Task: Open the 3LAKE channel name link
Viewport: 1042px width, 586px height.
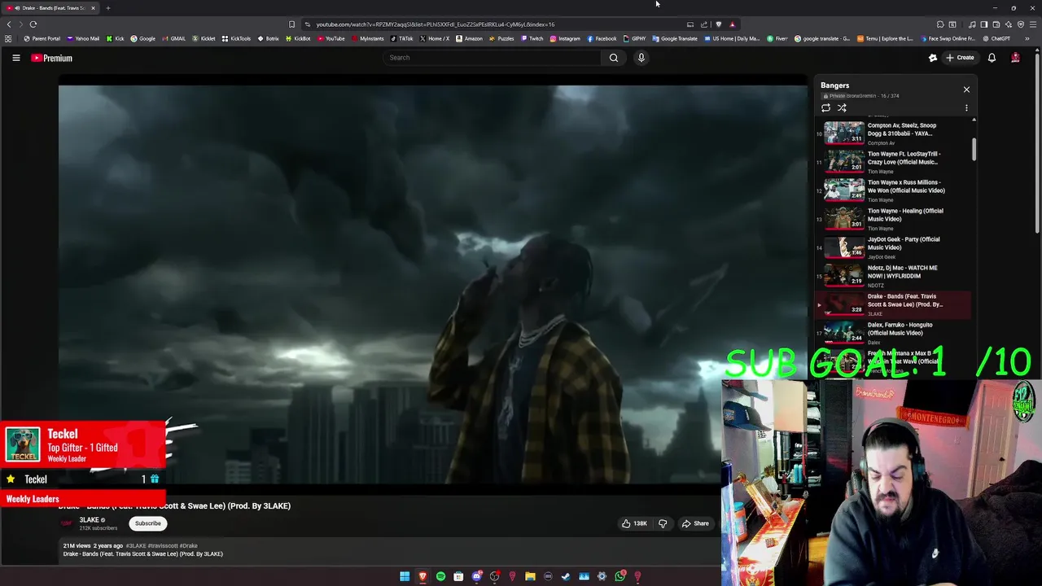Action: coord(89,520)
